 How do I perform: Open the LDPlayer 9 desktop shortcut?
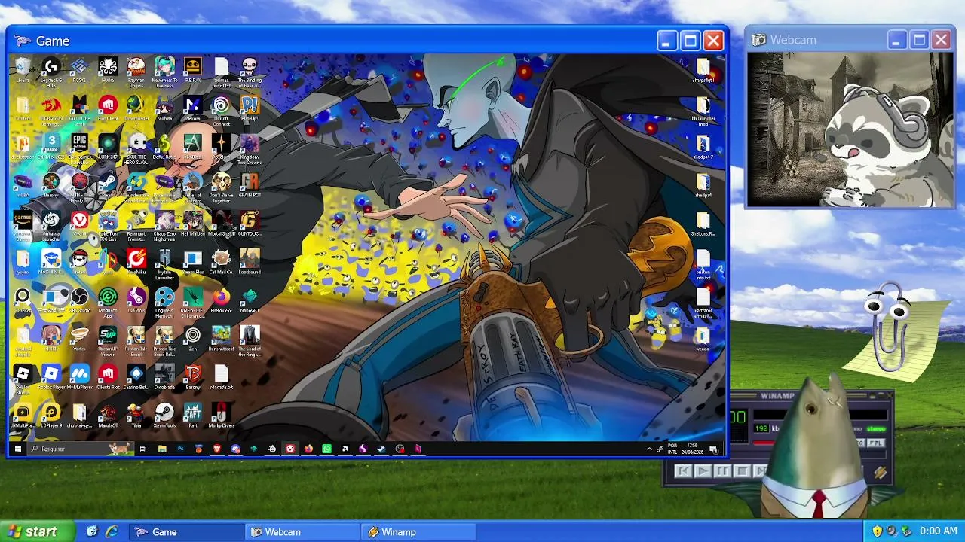pyautogui.click(x=51, y=416)
